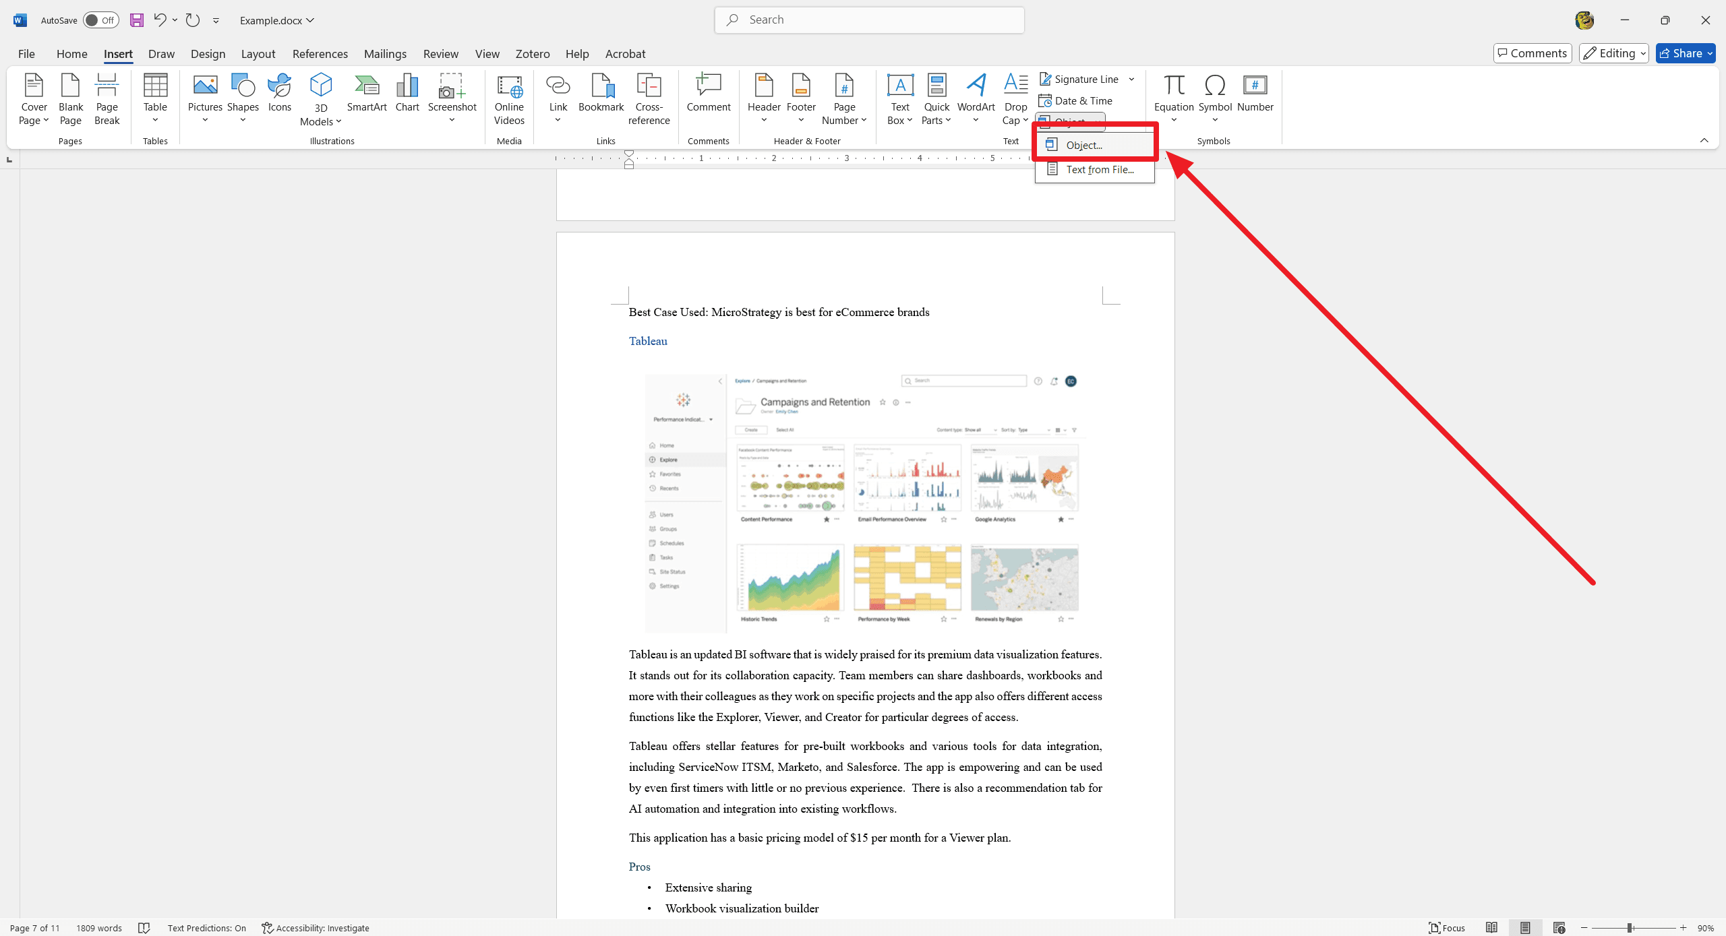Screen dimensions: 1726x936
Task: Insert Pictures from the ribbon
Action: tap(205, 99)
